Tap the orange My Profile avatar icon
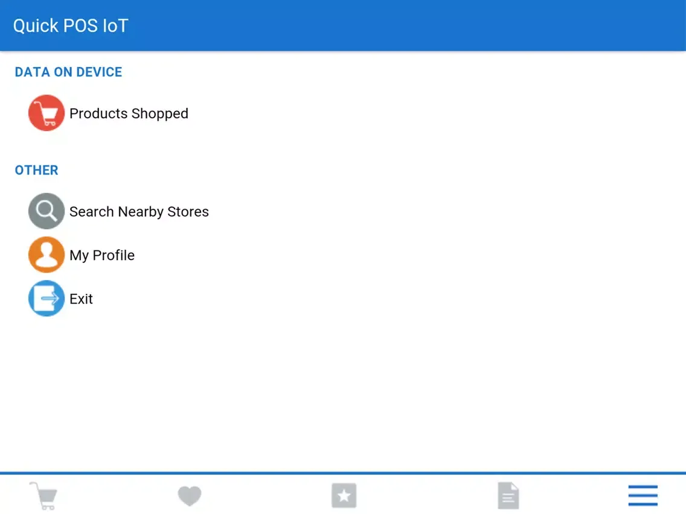The height and width of the screenshot is (514, 686). pos(46,255)
